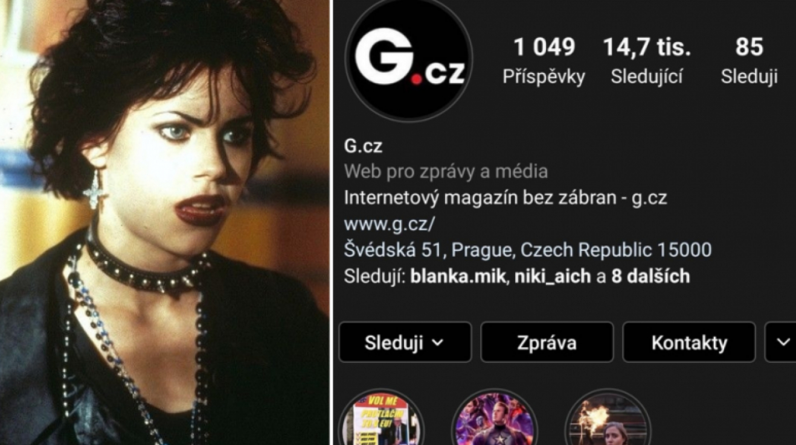Expand suggested accounts chevron button
Image resolution: width=796 pixels, height=445 pixels.
point(782,342)
